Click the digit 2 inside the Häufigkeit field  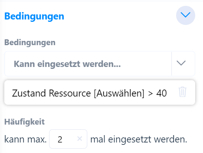(60, 140)
